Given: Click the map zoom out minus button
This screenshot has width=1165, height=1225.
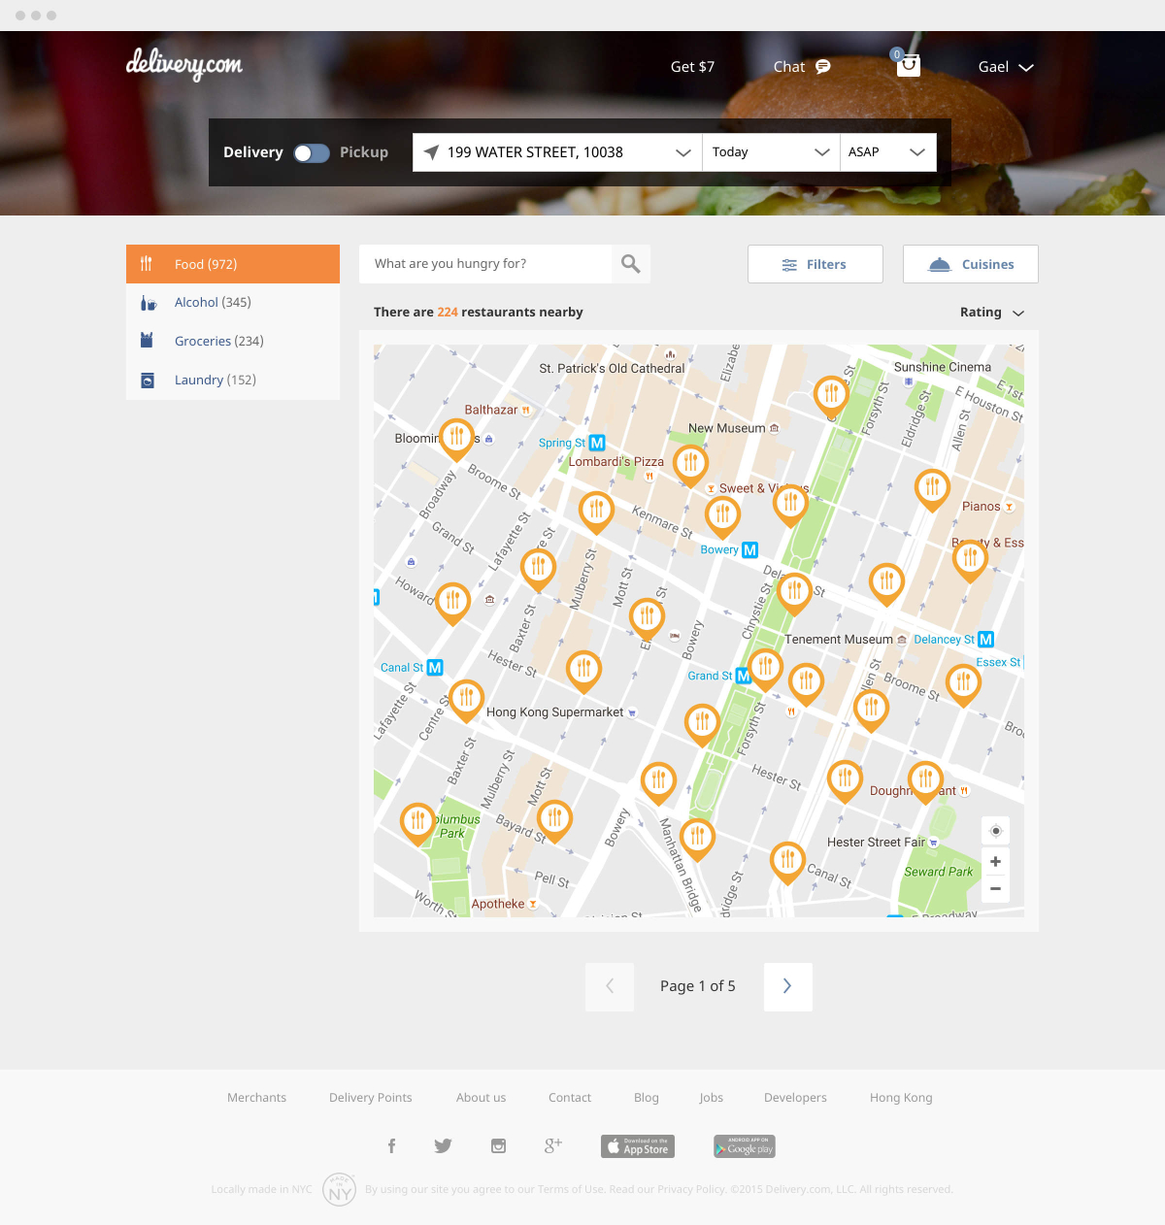Looking at the screenshot, I should [x=995, y=888].
